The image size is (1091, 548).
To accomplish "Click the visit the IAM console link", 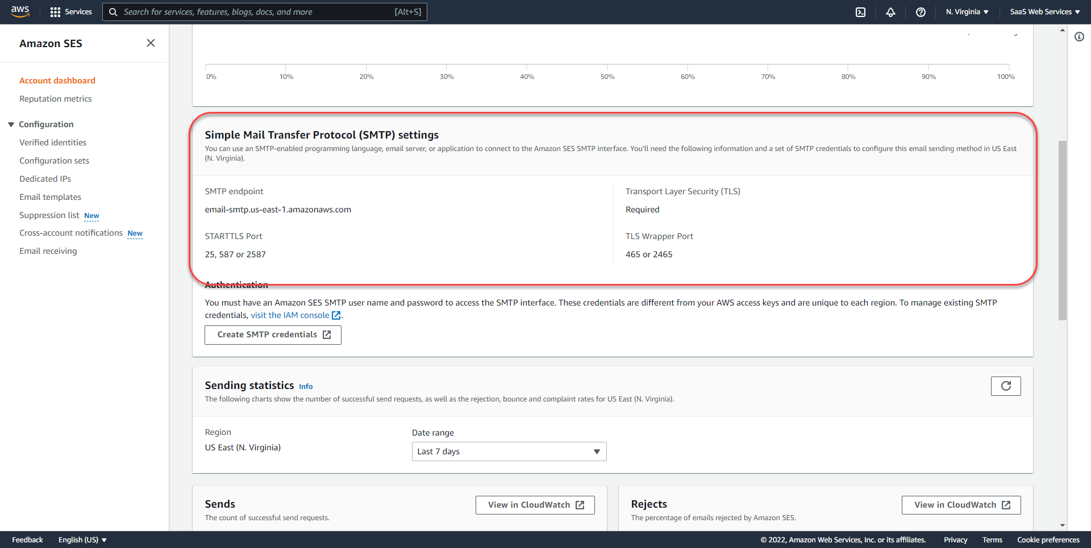I will click(290, 315).
